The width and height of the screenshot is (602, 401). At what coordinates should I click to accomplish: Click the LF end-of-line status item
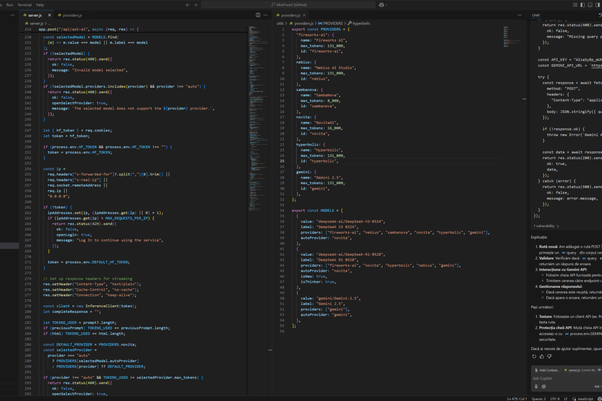pos(565,398)
